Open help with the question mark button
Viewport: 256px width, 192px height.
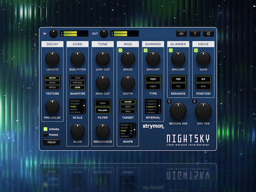coord(194,33)
